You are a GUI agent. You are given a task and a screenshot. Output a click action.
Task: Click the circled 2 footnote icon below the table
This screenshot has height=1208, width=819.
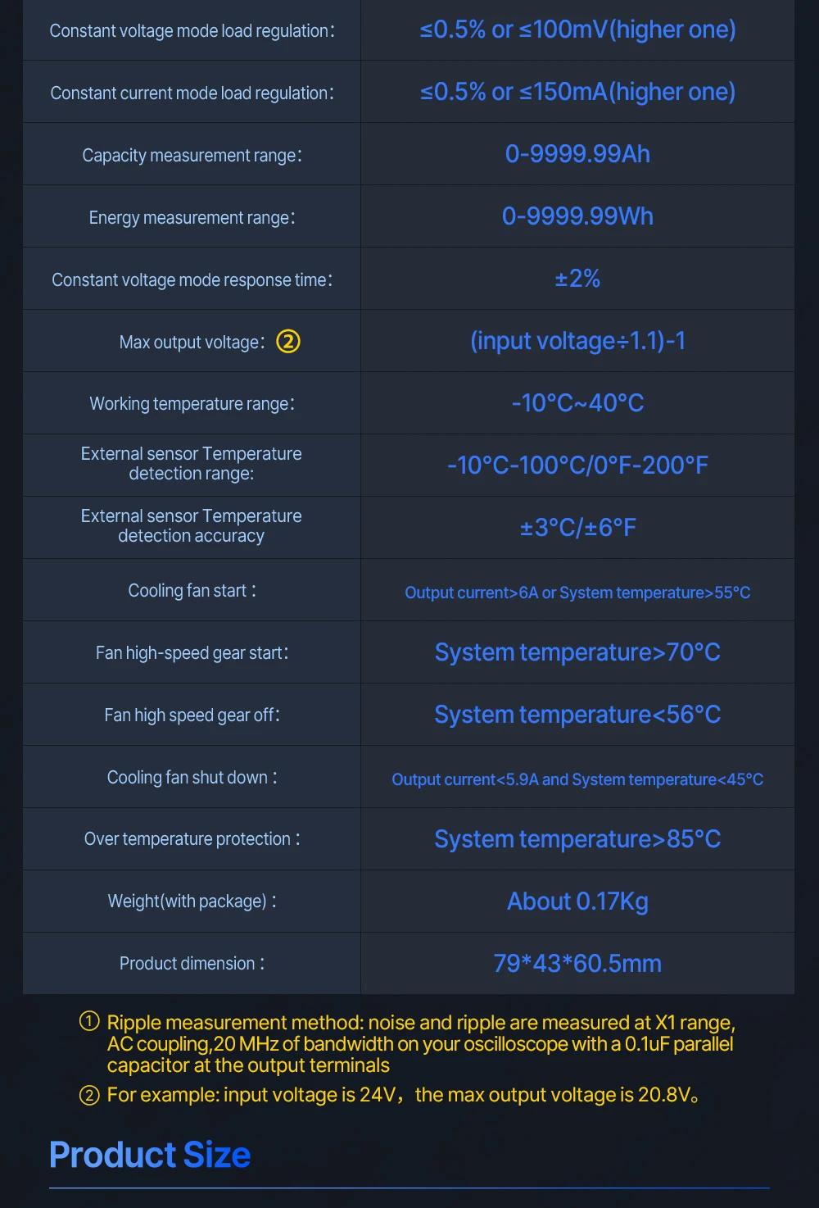coord(88,1095)
